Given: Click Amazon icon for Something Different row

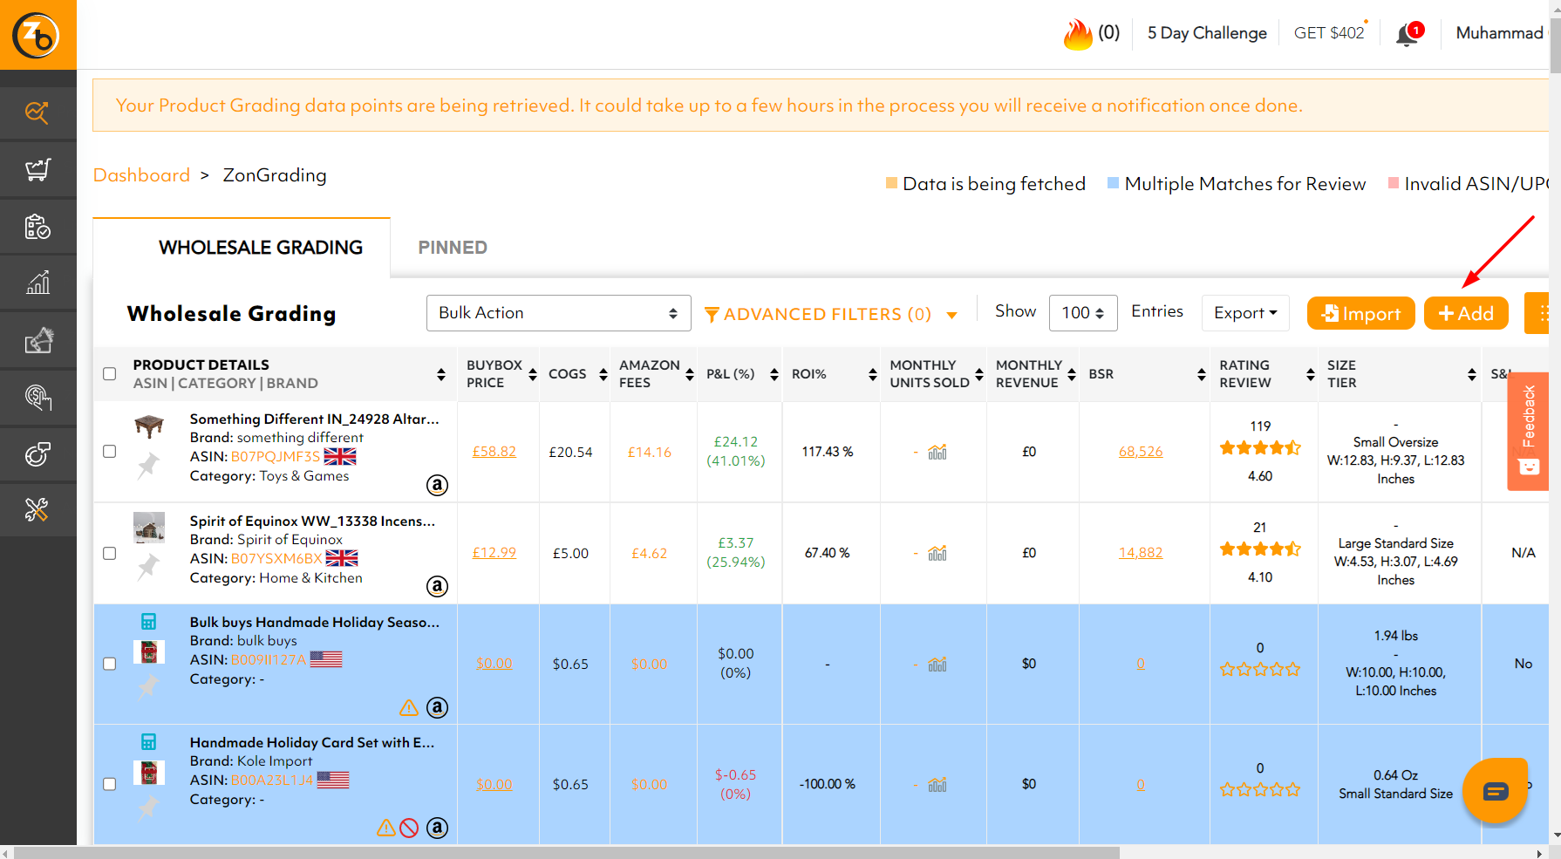Looking at the screenshot, I should [x=437, y=485].
